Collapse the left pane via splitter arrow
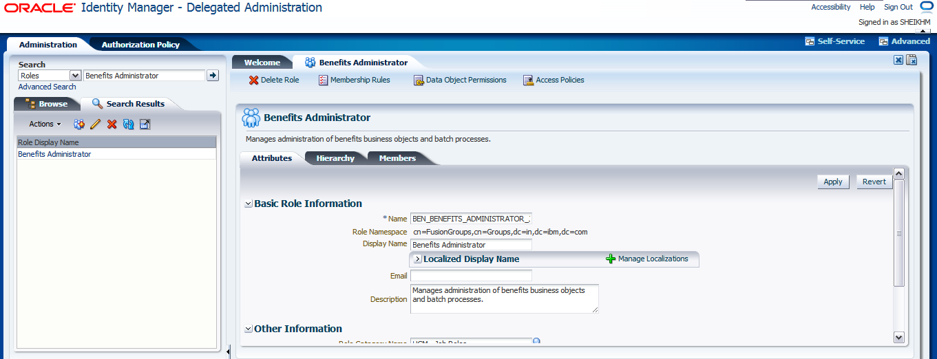The height and width of the screenshot is (359, 937). 229,351
